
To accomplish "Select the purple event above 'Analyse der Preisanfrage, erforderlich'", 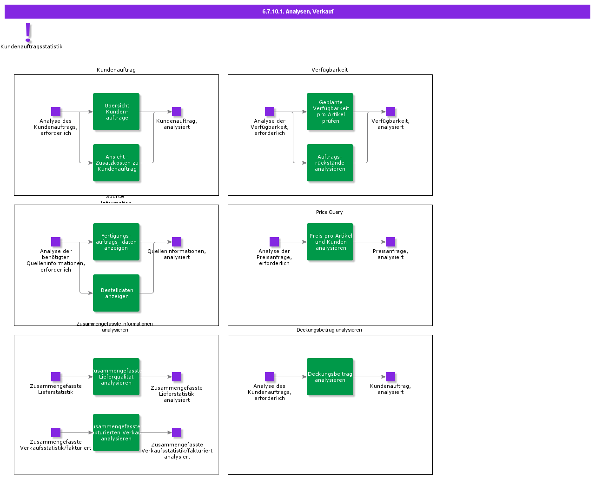I will click(x=274, y=242).
